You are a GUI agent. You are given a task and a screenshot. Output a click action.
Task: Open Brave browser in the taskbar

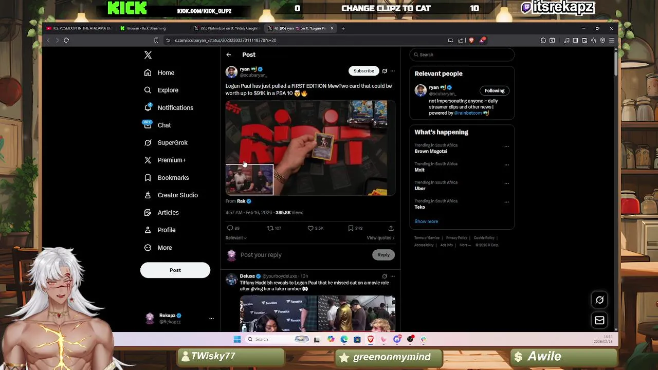(371, 339)
